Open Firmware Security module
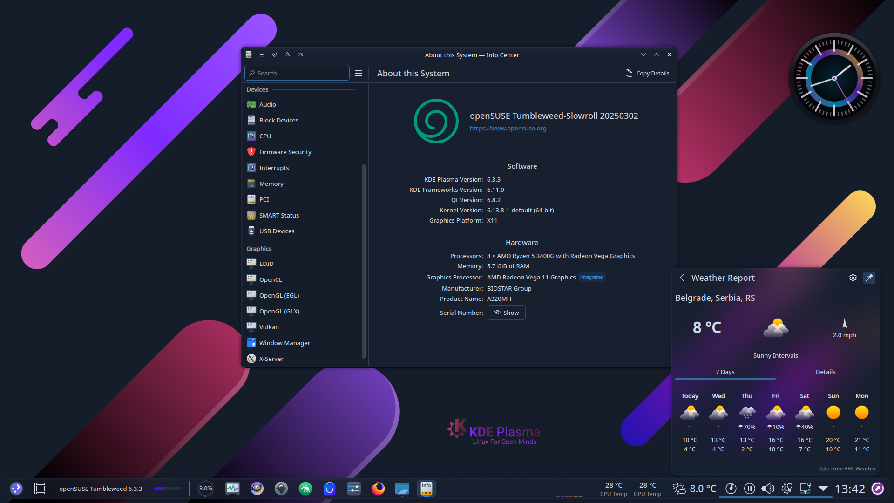Screen dimensions: 894x503 (x=300, y=152)
